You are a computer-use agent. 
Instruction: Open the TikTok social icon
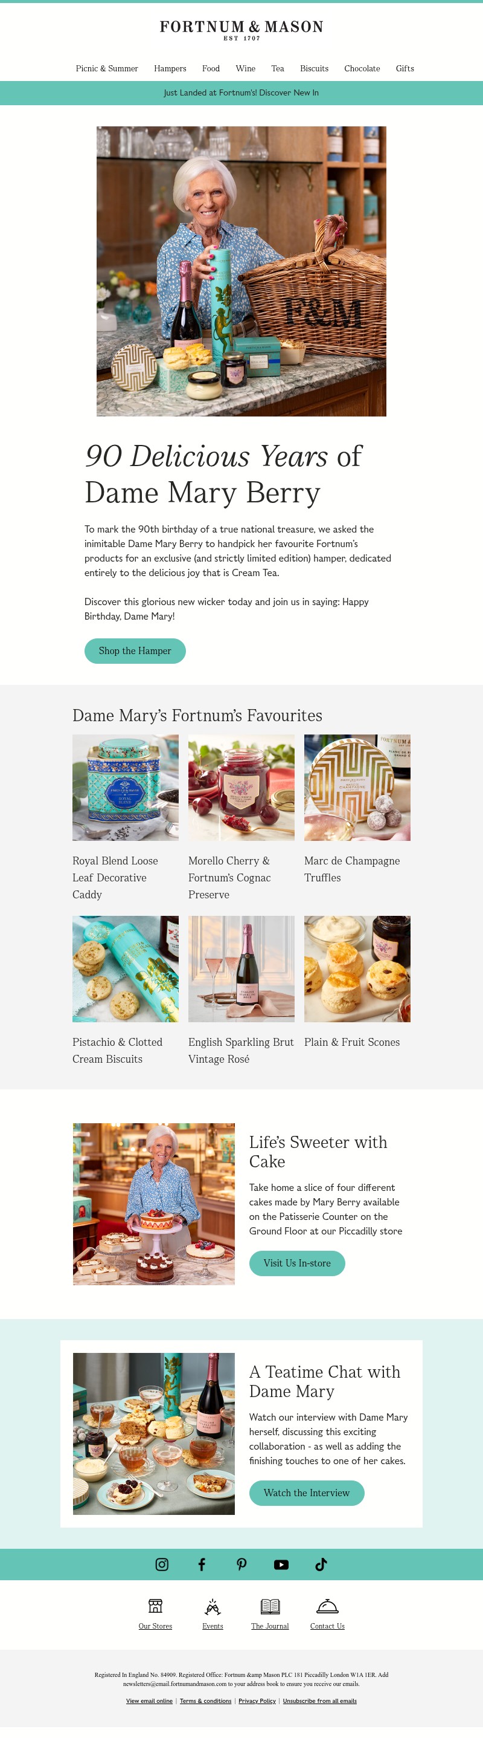coord(321,1565)
